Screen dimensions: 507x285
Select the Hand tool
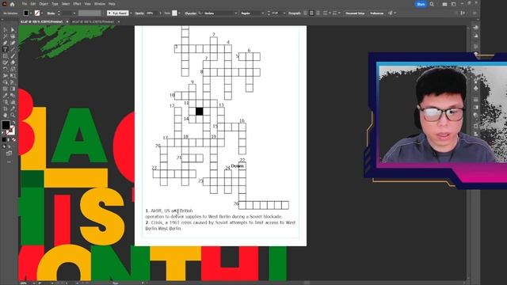coord(6,115)
